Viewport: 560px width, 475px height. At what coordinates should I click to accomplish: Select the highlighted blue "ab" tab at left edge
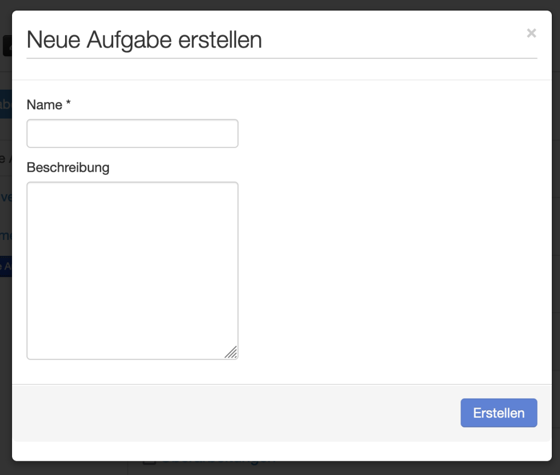point(5,104)
